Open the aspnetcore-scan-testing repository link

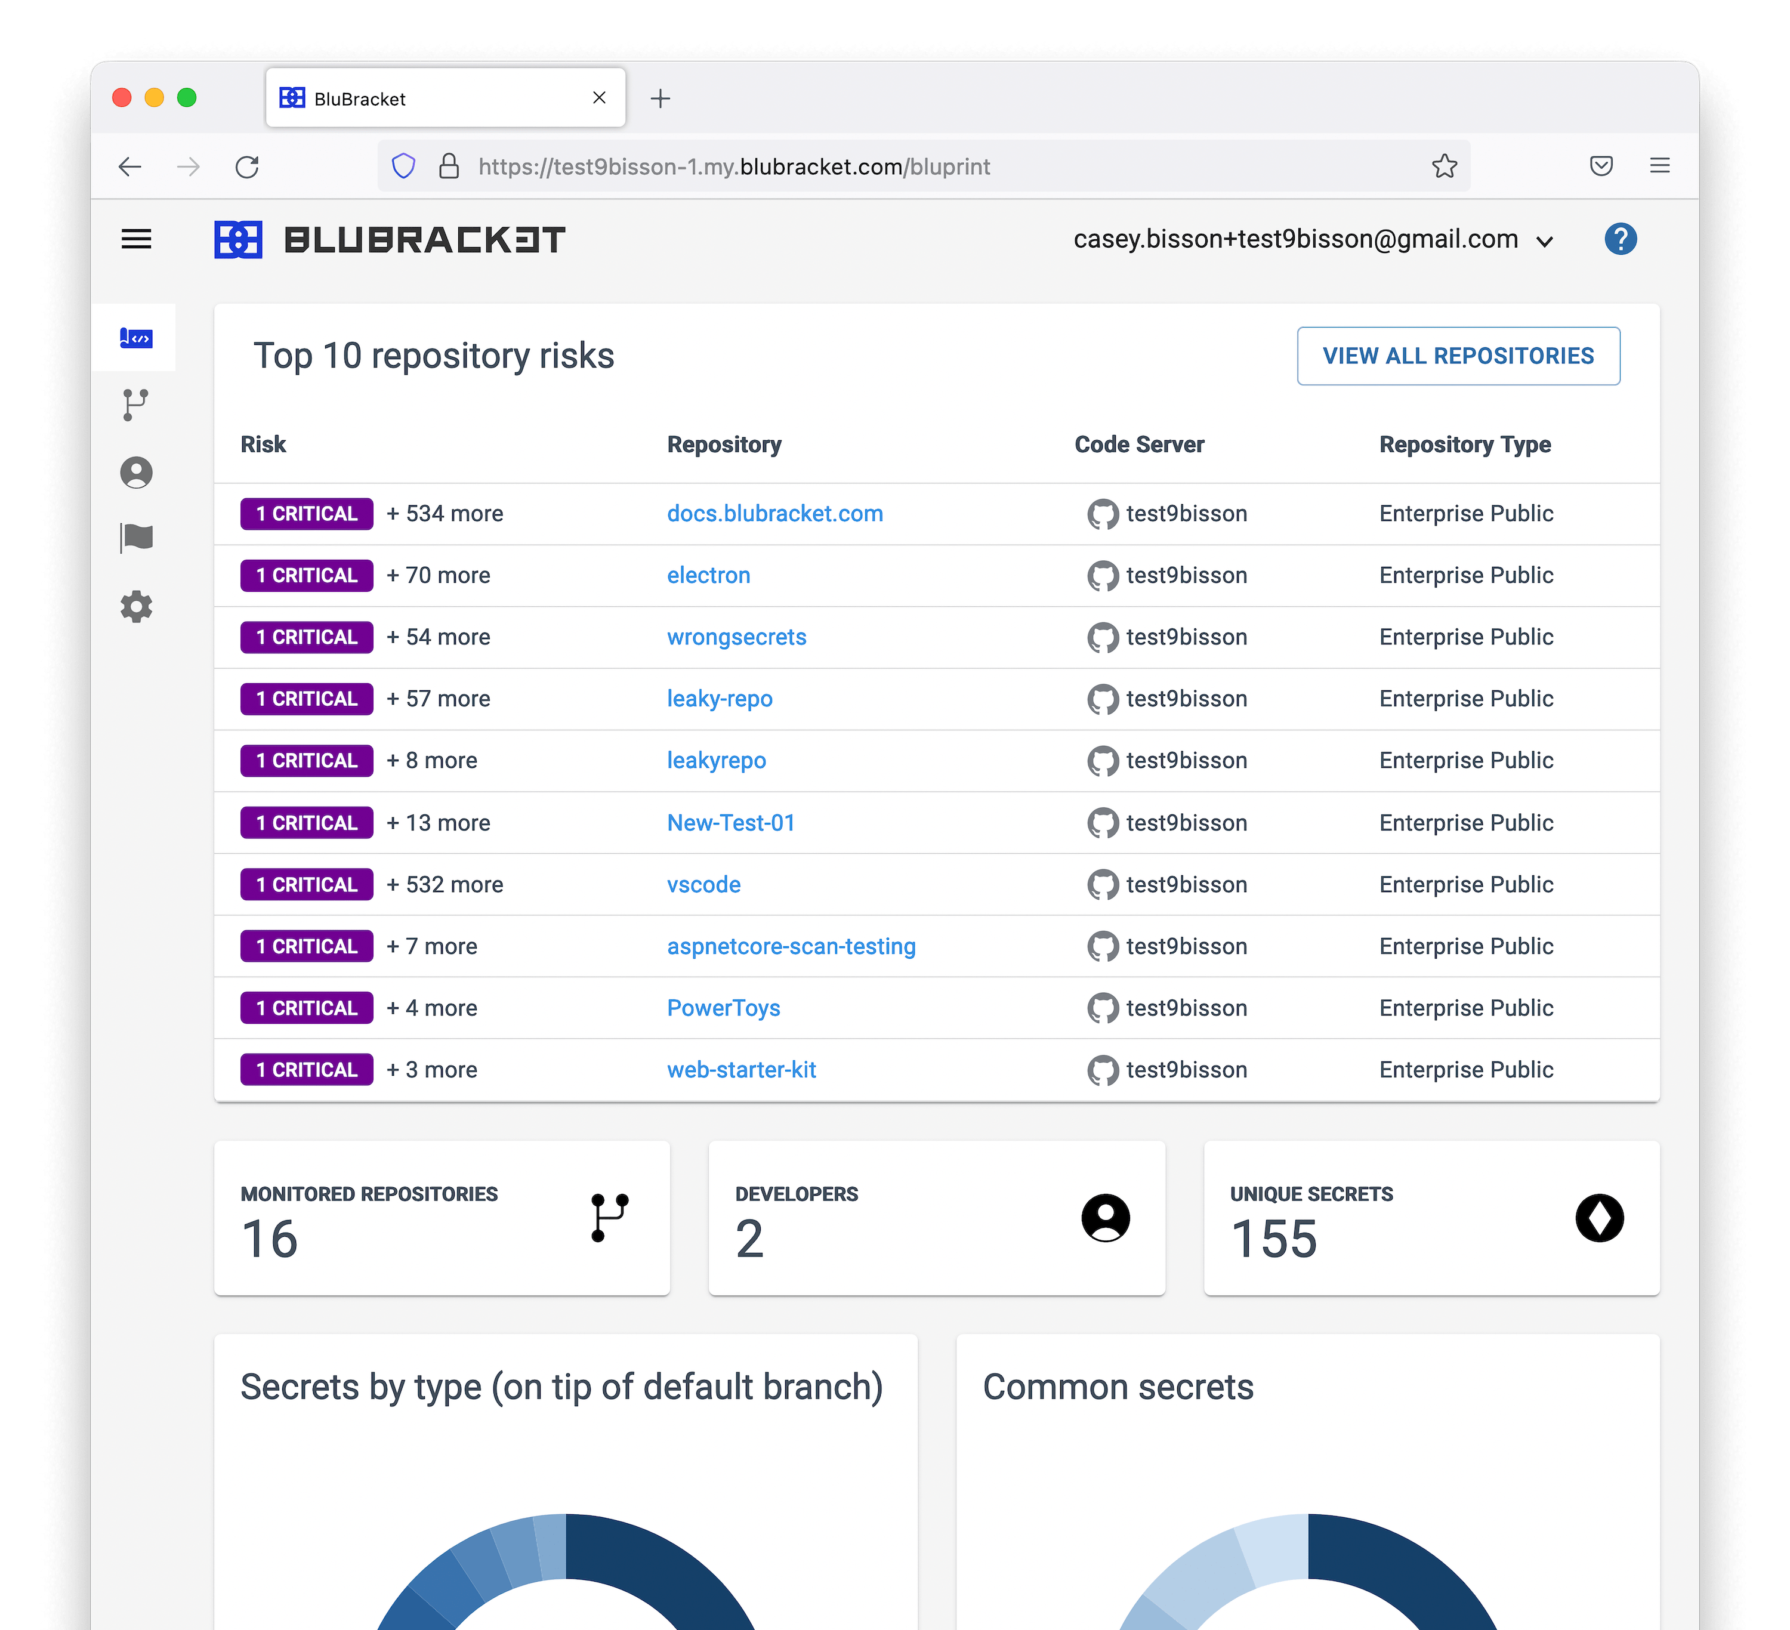coord(791,946)
